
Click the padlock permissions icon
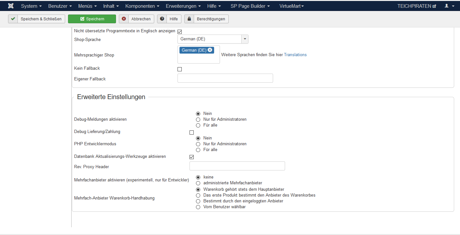click(189, 19)
